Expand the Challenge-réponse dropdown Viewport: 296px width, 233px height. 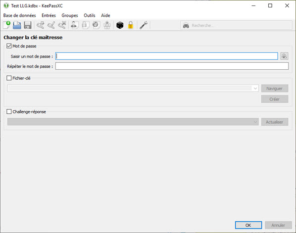[255, 122]
